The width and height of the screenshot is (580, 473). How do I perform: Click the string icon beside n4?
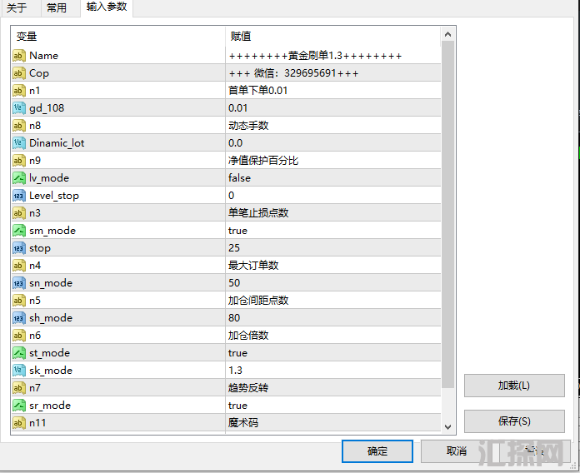19,266
